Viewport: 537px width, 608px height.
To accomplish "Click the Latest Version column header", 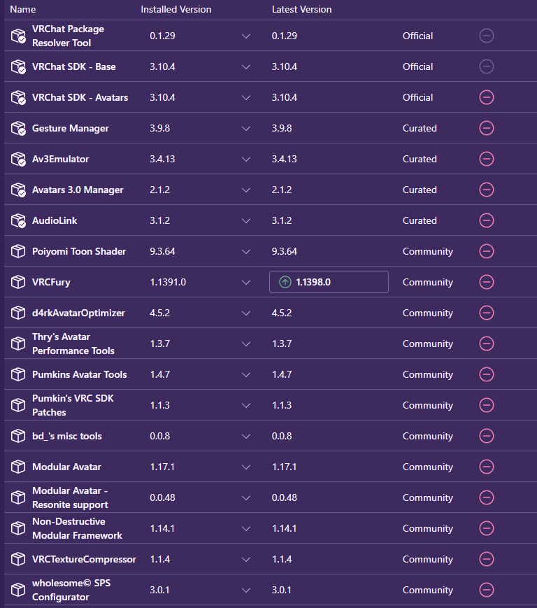I will tap(301, 9).
